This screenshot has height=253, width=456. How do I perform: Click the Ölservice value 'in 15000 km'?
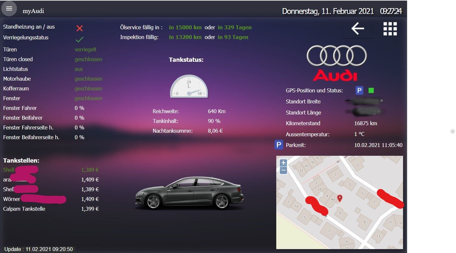click(x=185, y=27)
